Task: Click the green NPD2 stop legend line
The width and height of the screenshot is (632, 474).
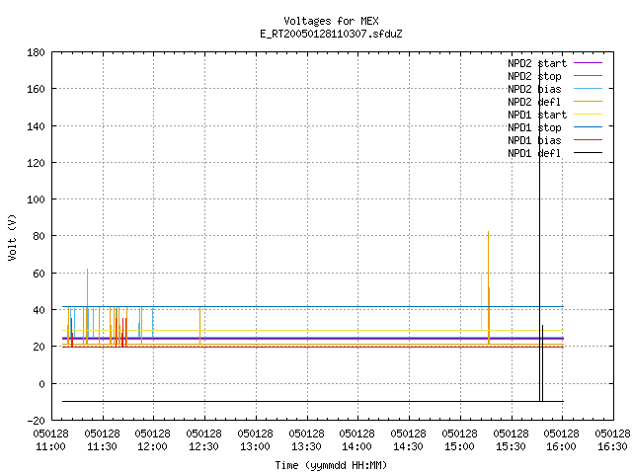Action: tap(588, 76)
